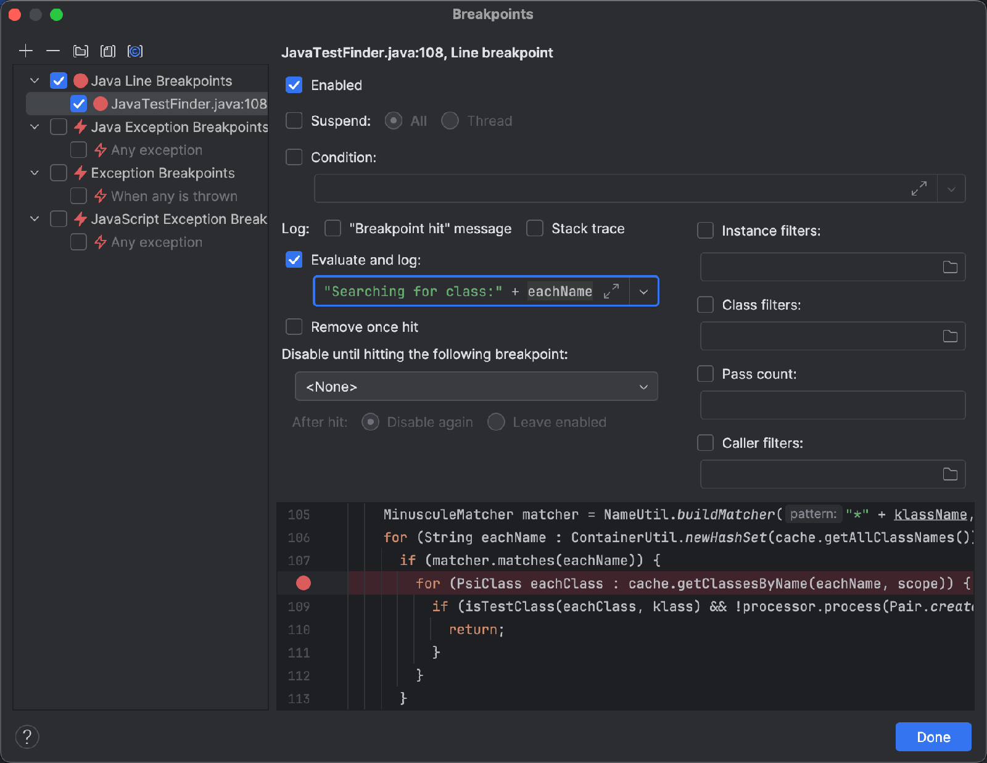Click Java Exception Breakpoints lightning icon
Viewport: 987px width, 763px height.
tap(80, 127)
